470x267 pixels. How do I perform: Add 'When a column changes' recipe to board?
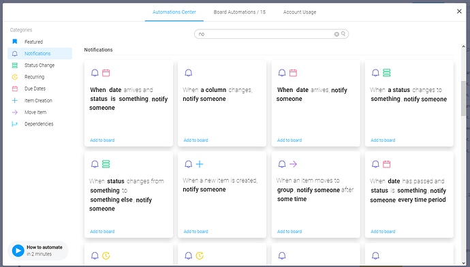[195, 140]
